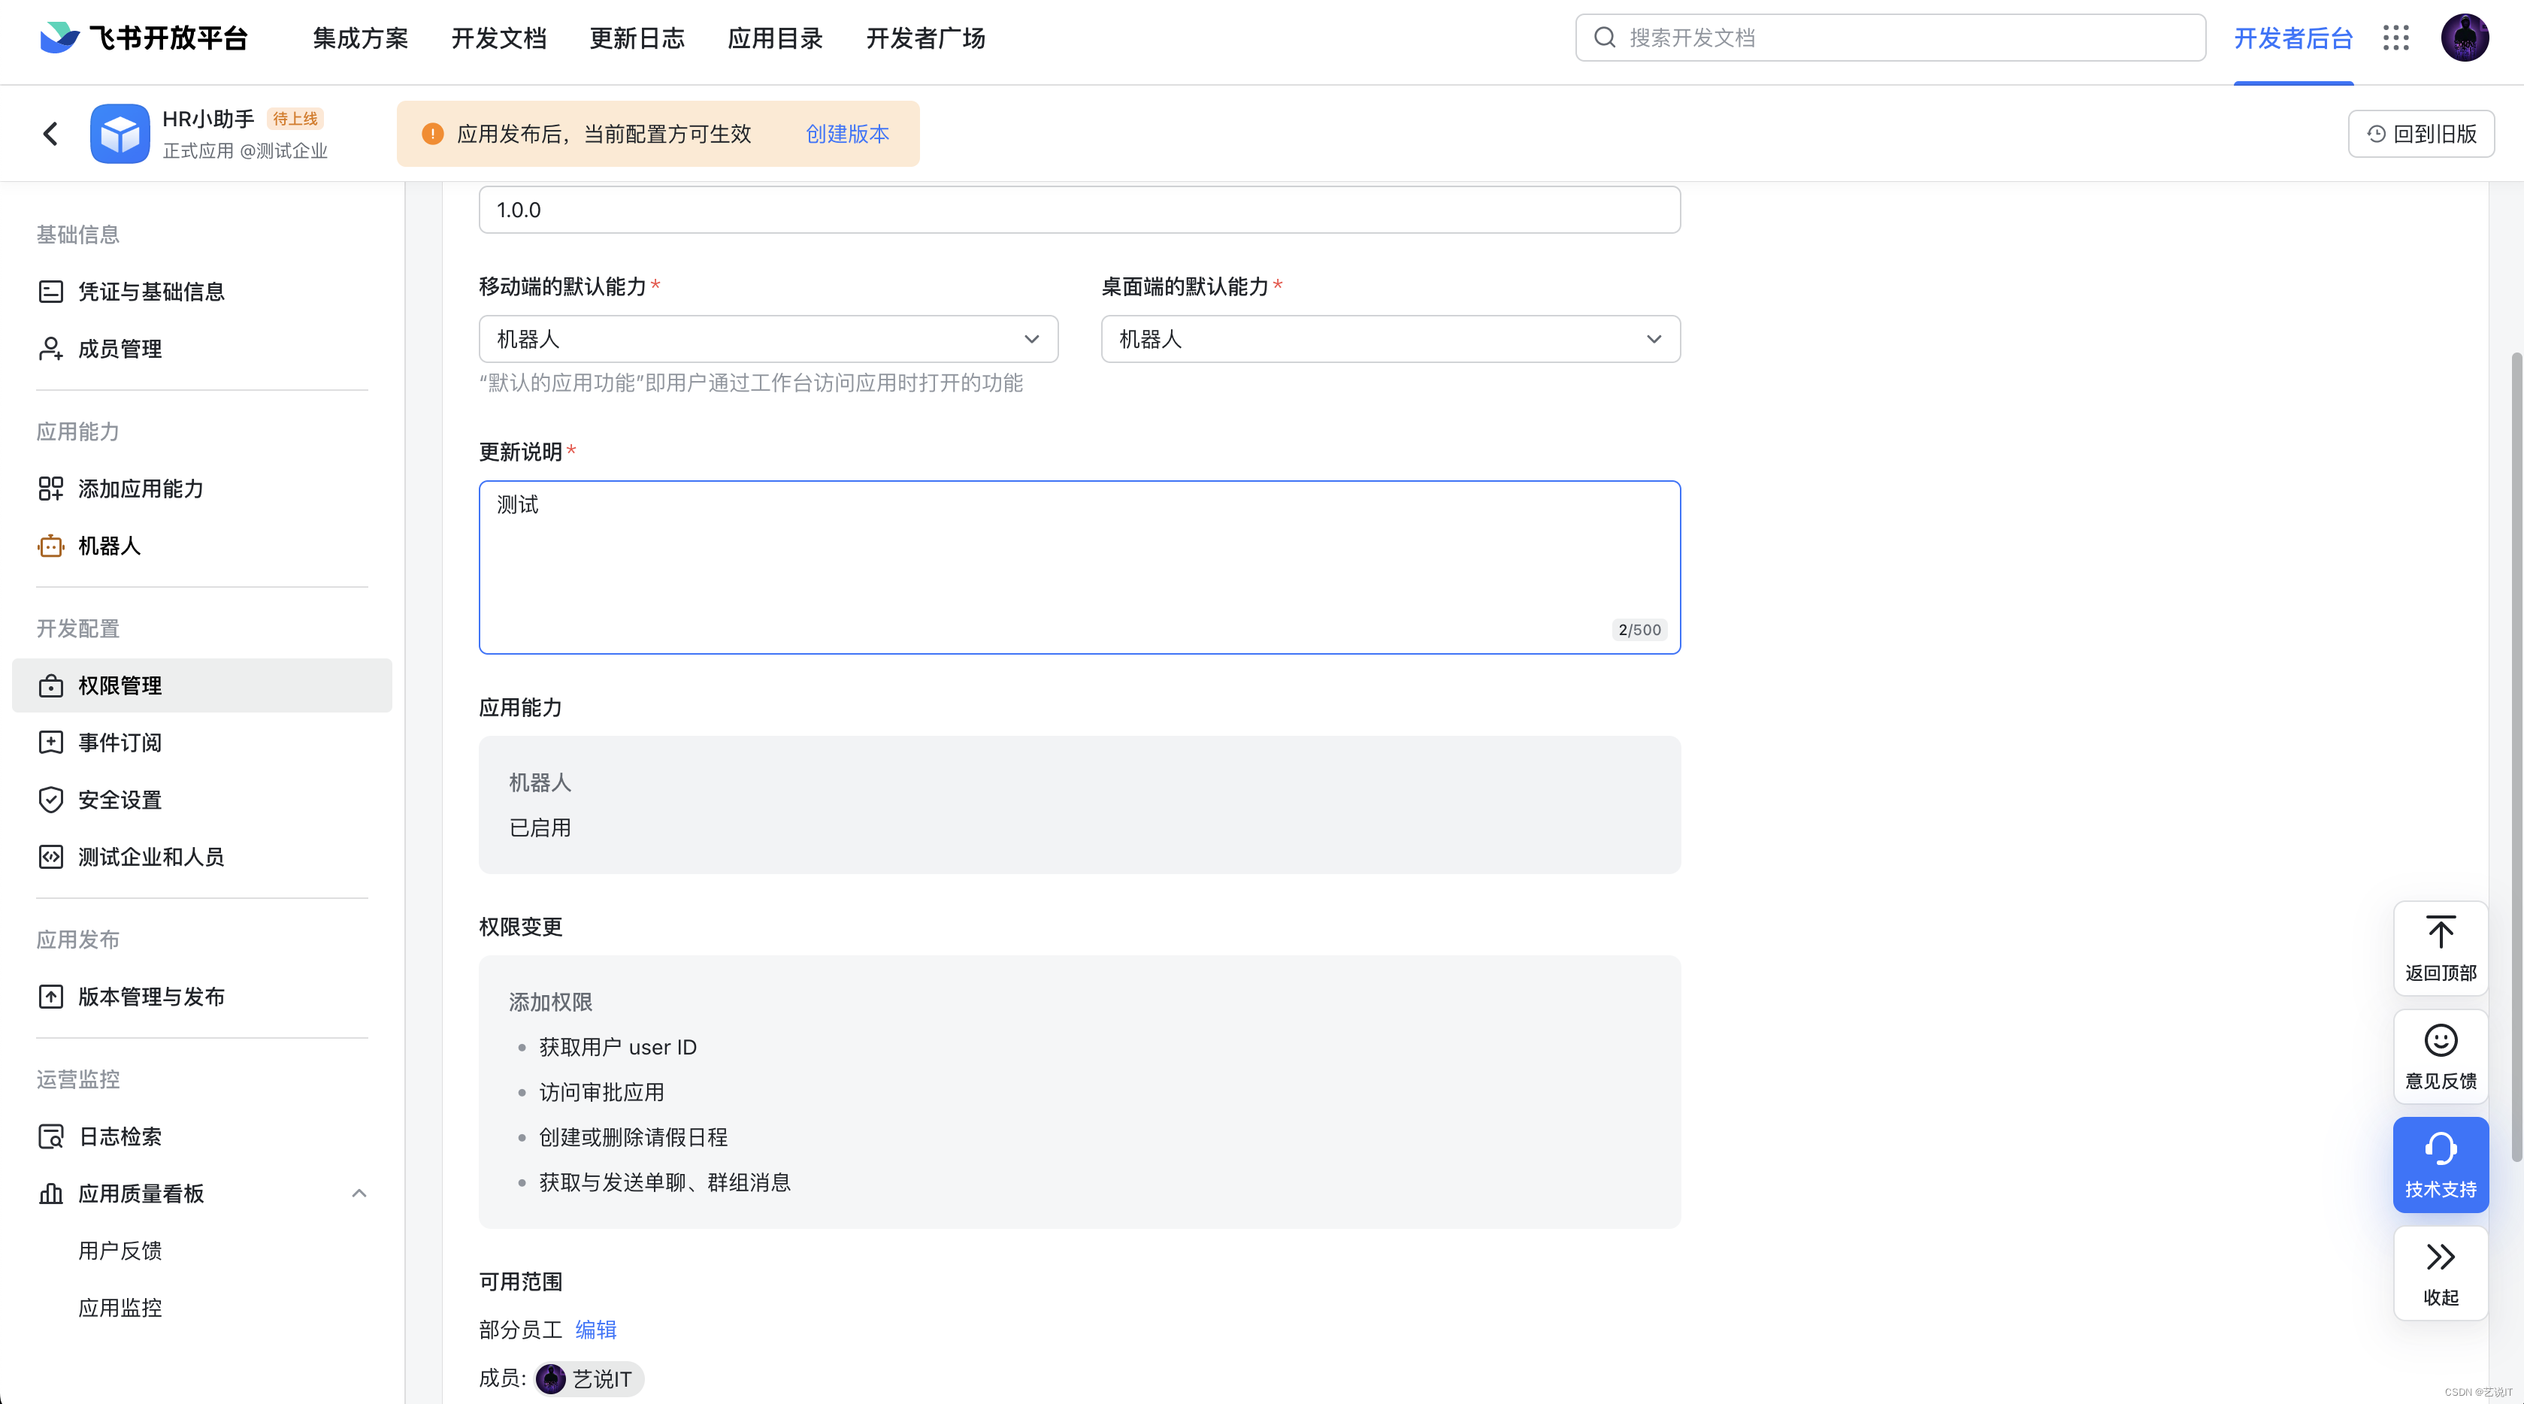Screen dimensions: 2524x1404
Task: Click the 回到旧版 button
Action: point(2420,135)
